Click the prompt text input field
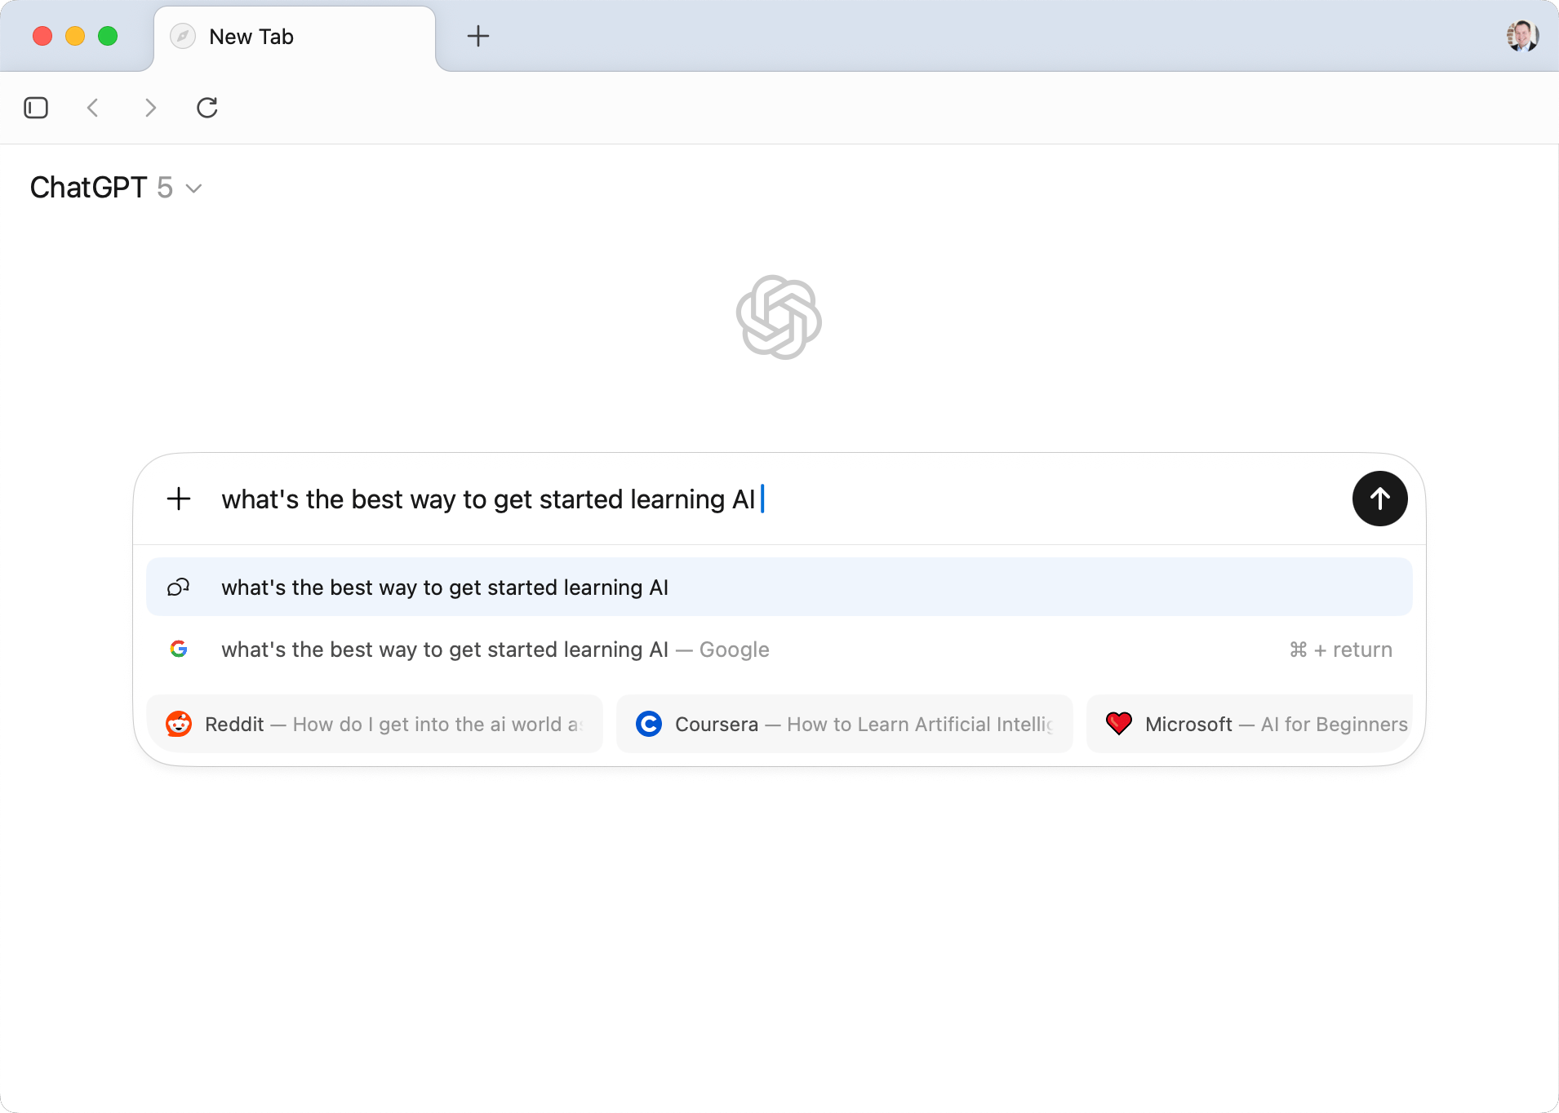 [x=779, y=499]
